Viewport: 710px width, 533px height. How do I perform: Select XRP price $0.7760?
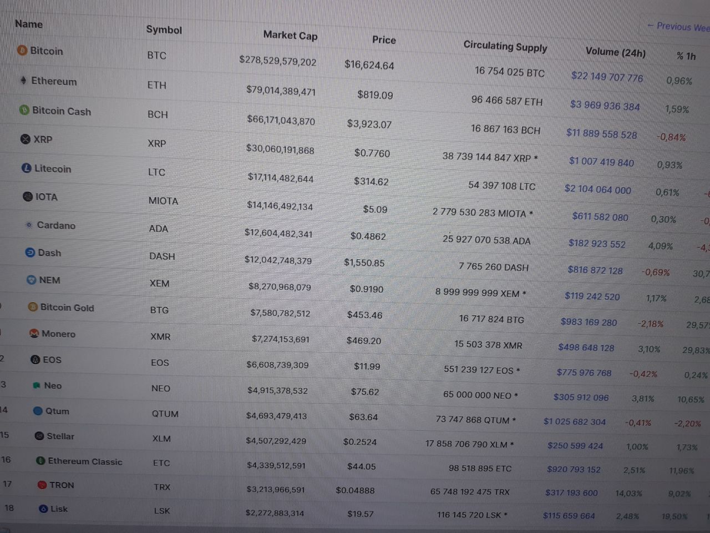372,153
